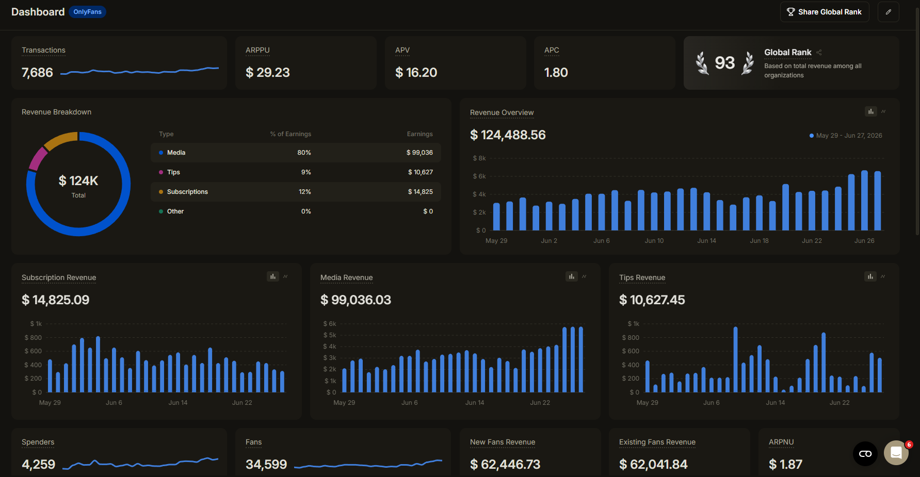The width and height of the screenshot is (920, 477).
Task: Click the Media Revenue title
Action: (x=346, y=277)
